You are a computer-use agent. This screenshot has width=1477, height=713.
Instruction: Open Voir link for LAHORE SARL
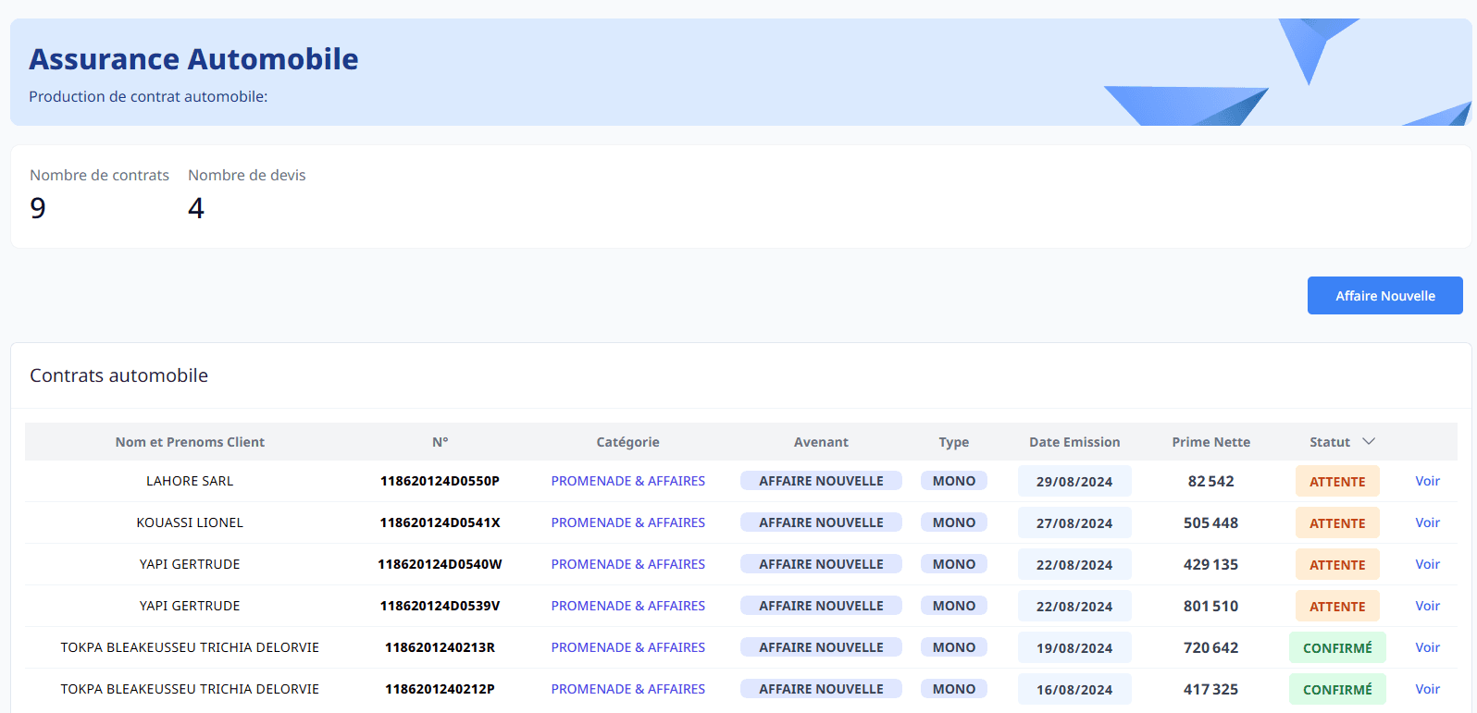[1427, 481]
